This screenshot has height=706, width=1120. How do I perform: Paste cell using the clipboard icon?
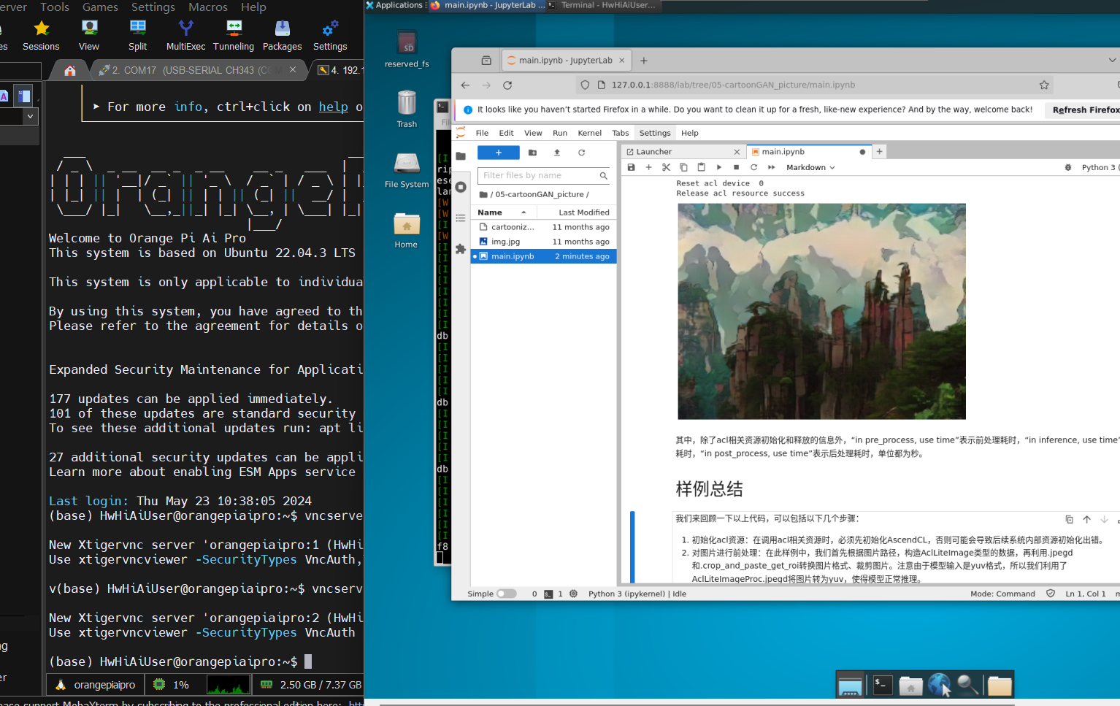point(701,167)
